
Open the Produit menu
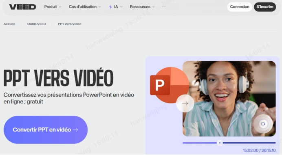coord(53,7)
